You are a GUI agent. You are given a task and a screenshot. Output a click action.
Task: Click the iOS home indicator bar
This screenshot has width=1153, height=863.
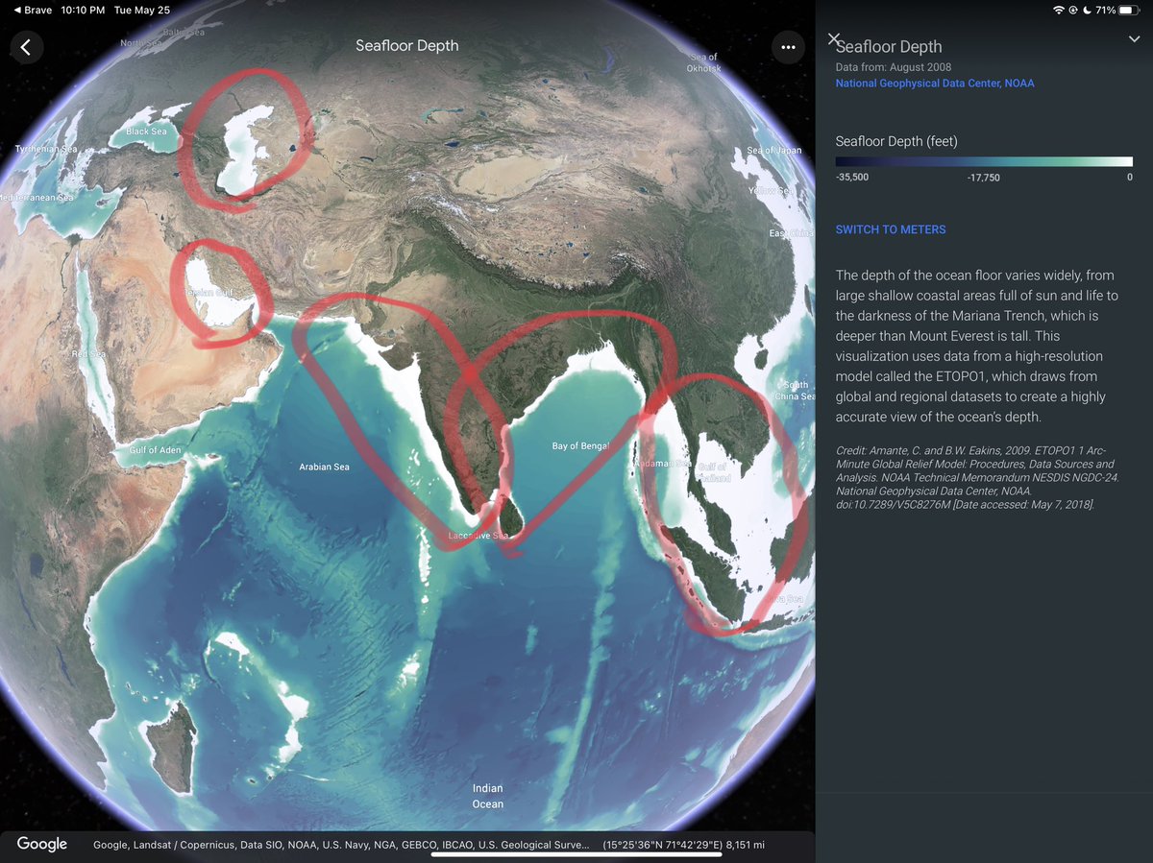tap(576, 852)
